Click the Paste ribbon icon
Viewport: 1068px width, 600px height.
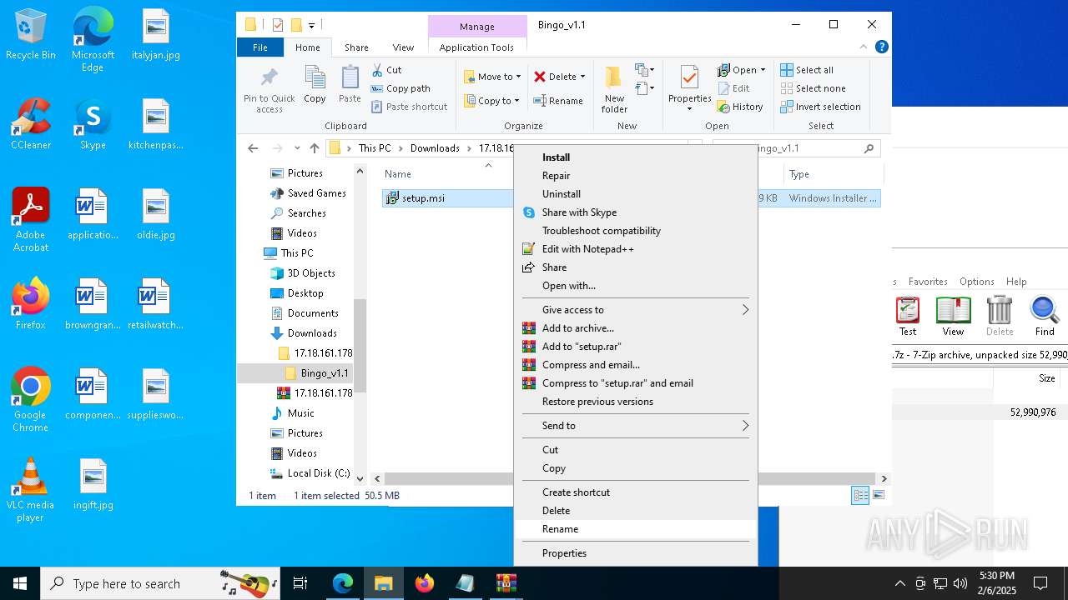click(x=350, y=85)
